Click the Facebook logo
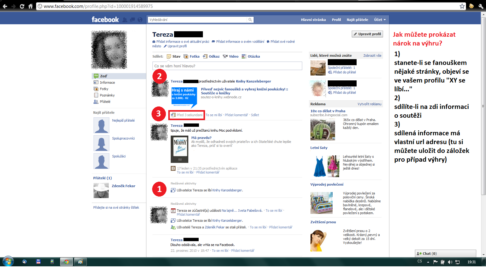This screenshot has width=486, height=273. [105, 20]
